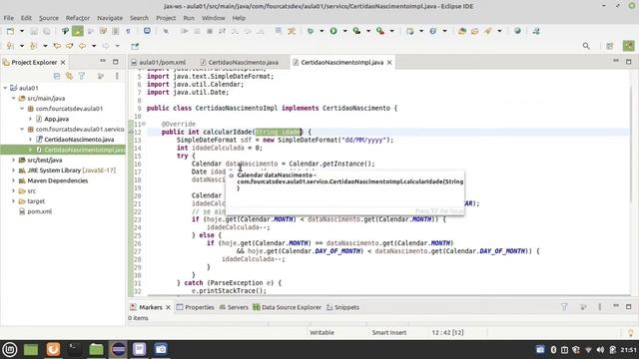639x359 pixels.
Task: Click the magnifier Quick Access search icon
Action: click(586, 46)
